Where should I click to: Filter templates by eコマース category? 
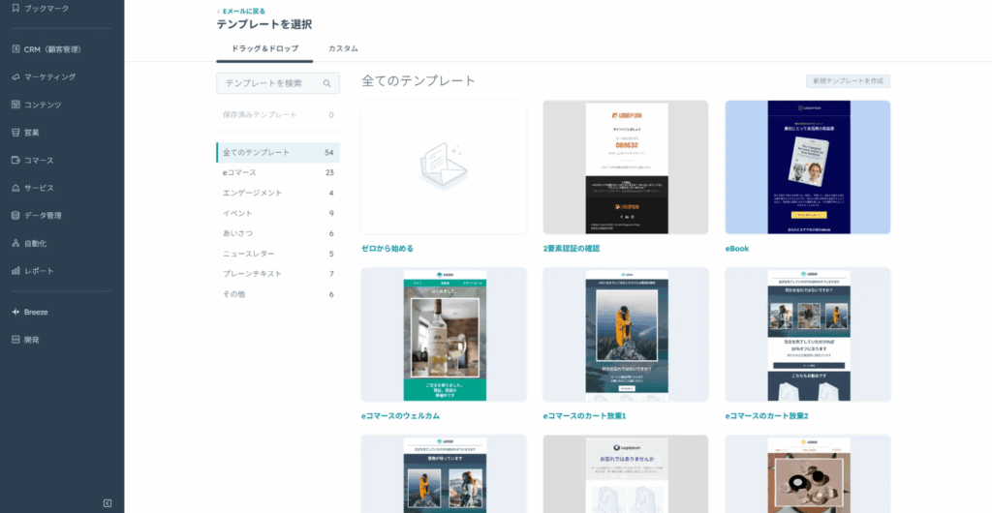(x=239, y=172)
